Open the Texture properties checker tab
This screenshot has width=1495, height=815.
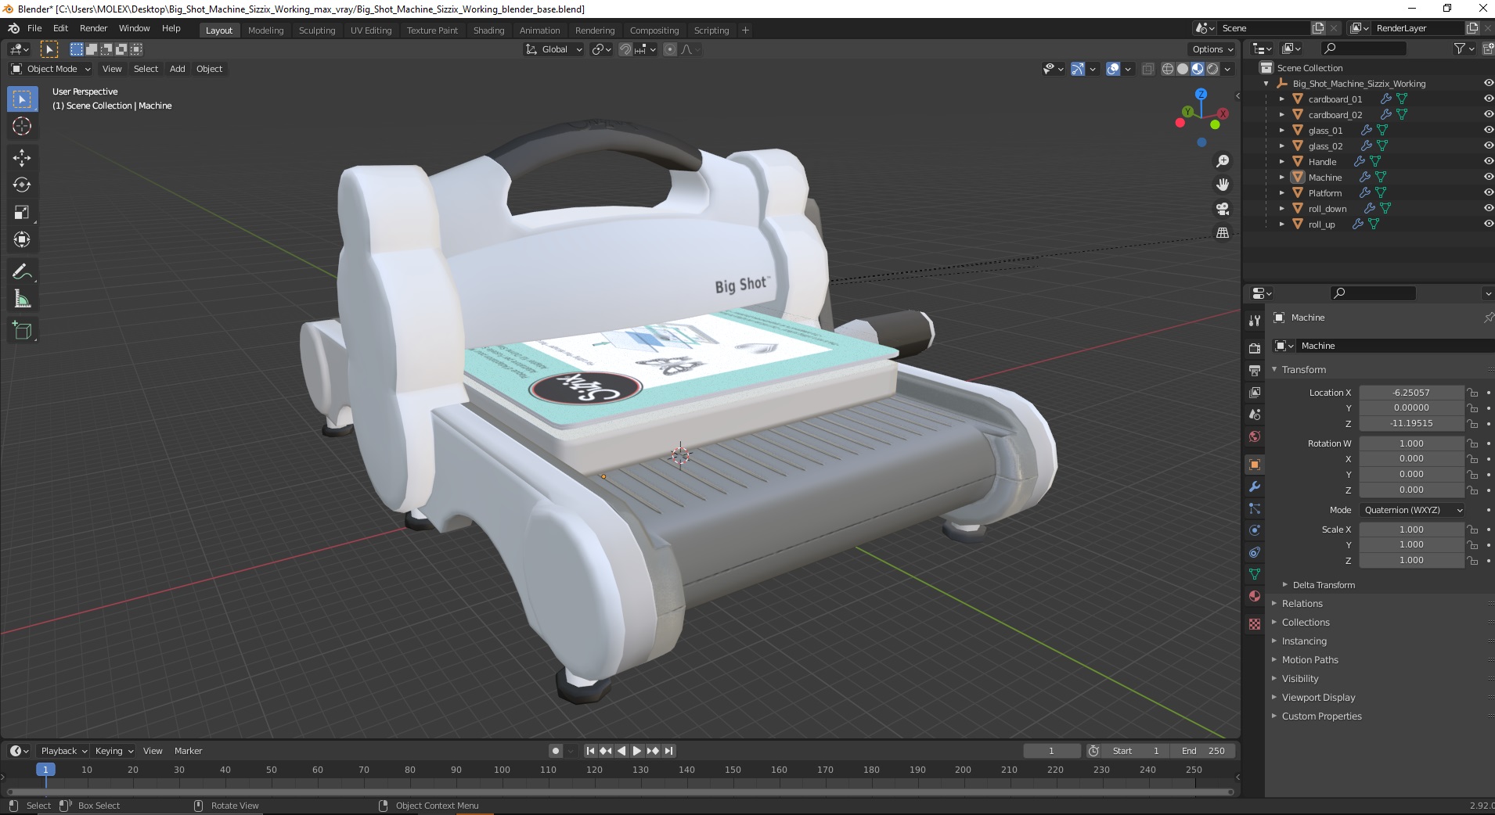click(x=1255, y=624)
